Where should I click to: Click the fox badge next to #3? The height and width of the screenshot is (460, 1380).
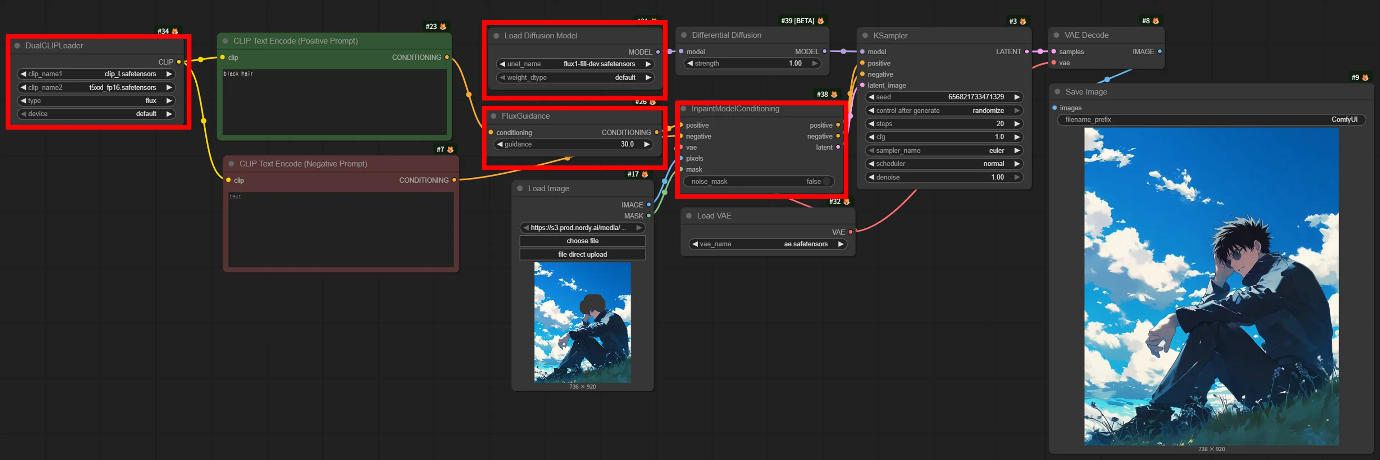tap(1023, 22)
